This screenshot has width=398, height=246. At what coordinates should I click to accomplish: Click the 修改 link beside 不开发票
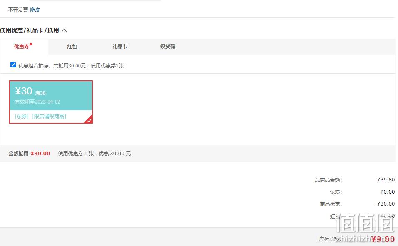[x=35, y=10]
